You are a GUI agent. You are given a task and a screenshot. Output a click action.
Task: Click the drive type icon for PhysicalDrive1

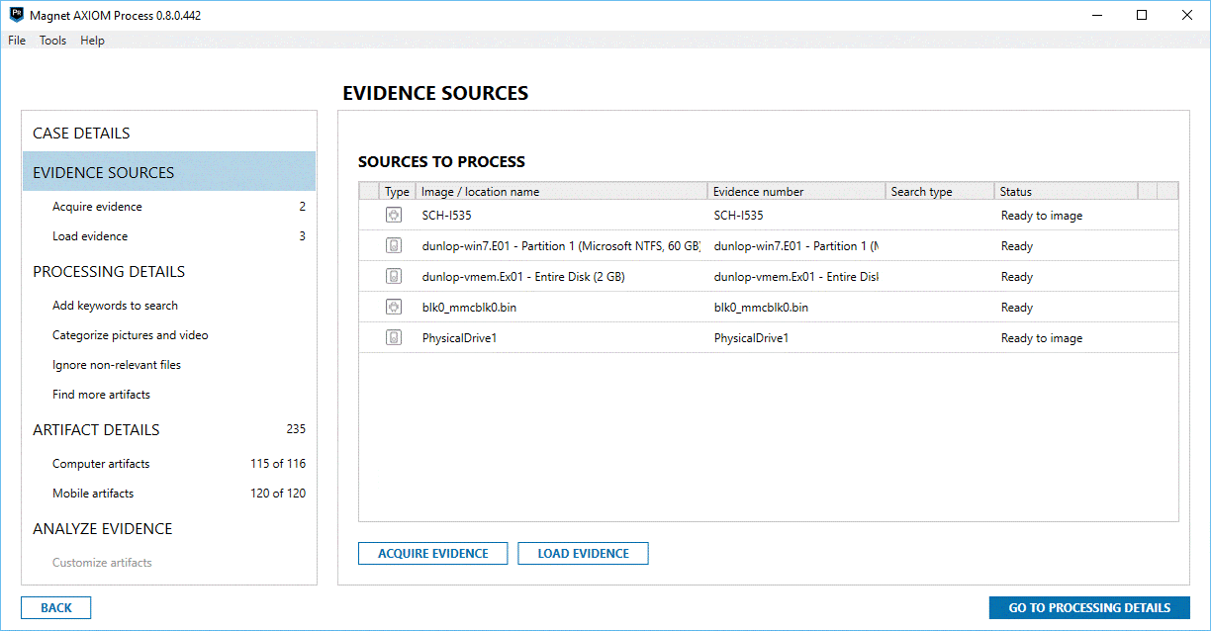click(x=394, y=338)
